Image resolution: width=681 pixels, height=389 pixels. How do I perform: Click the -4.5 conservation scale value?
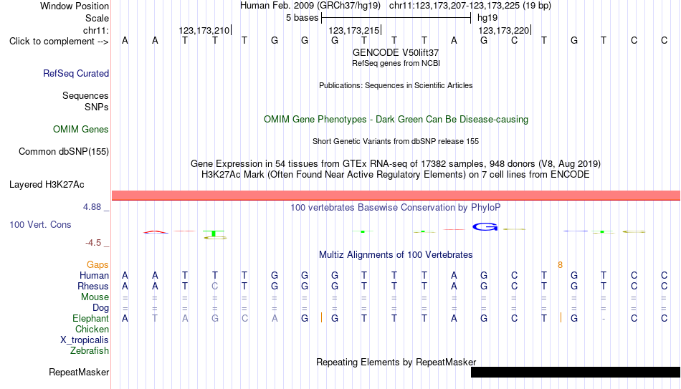point(93,243)
